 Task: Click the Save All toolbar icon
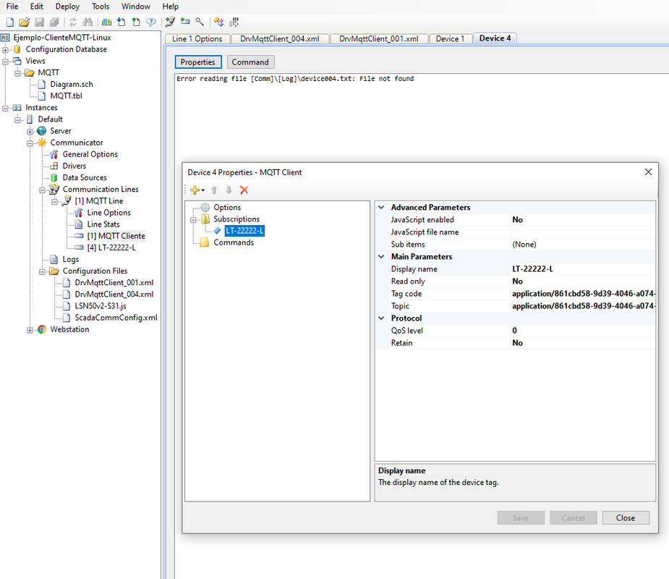[54, 22]
